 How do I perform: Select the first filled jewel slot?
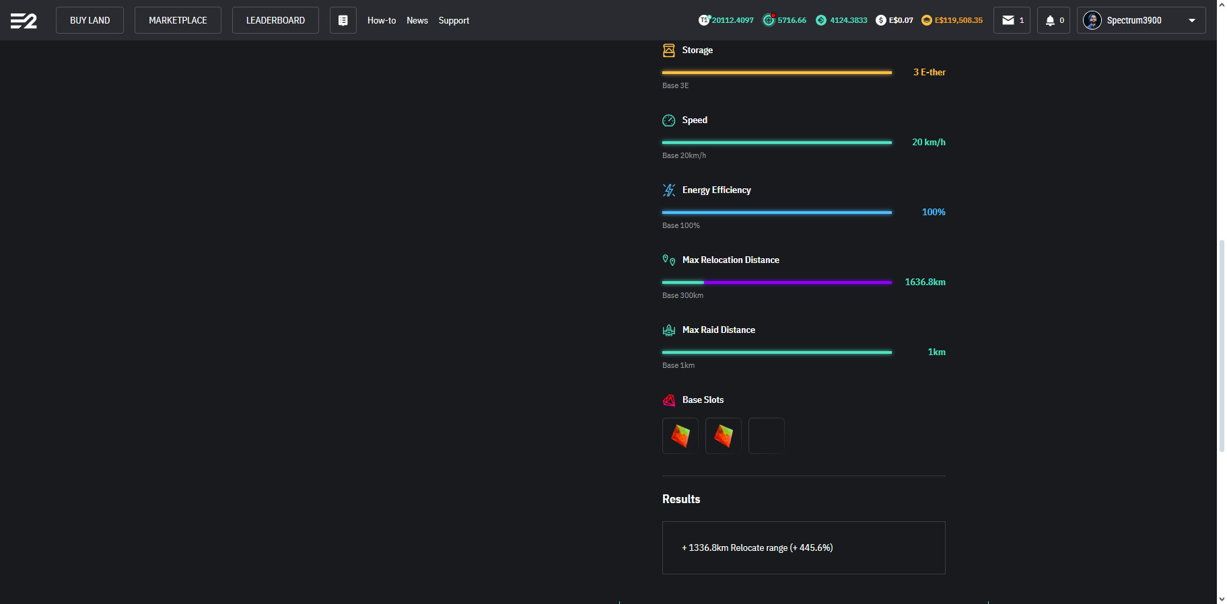point(680,436)
